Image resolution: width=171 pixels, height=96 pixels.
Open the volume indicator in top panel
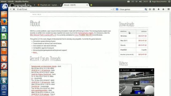tap(141, 2)
